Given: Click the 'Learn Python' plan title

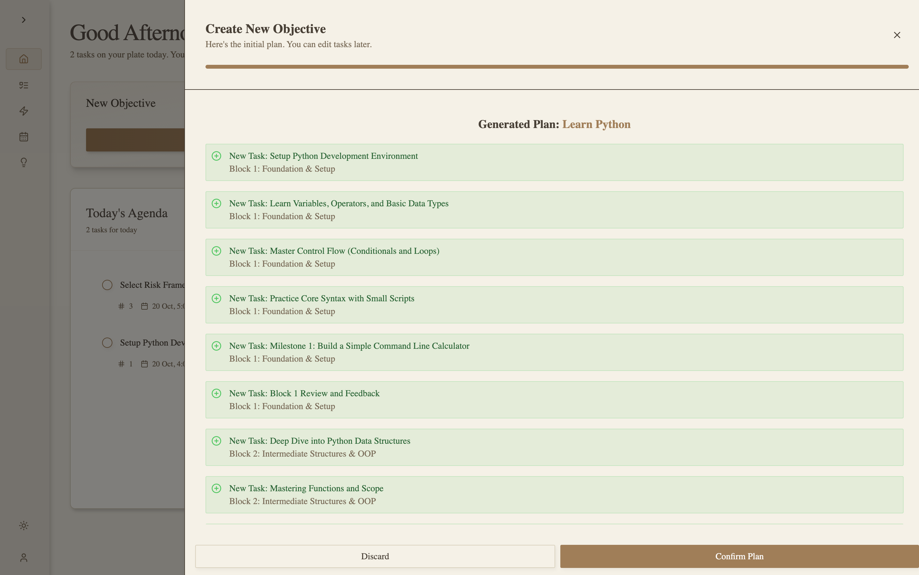Looking at the screenshot, I should click(x=596, y=124).
